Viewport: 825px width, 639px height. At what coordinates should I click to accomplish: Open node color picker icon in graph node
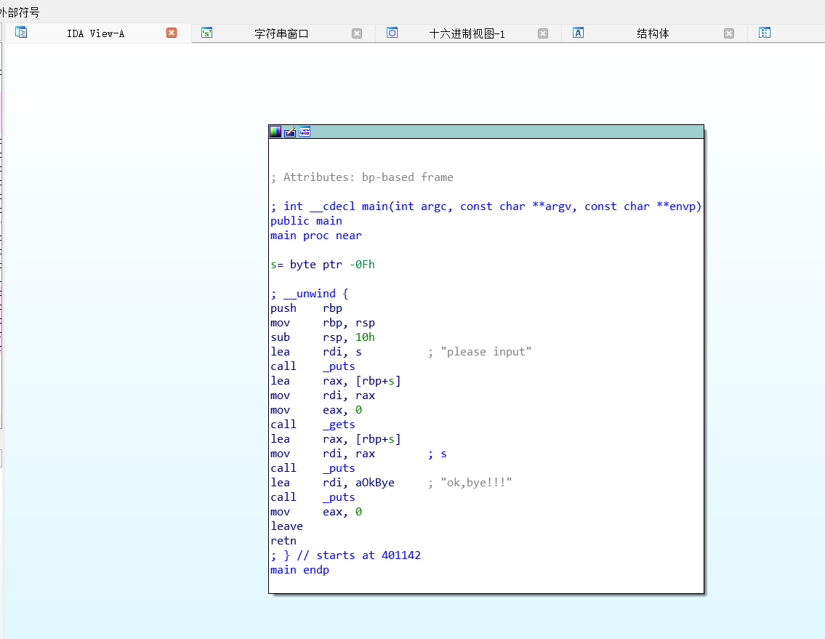[x=275, y=132]
